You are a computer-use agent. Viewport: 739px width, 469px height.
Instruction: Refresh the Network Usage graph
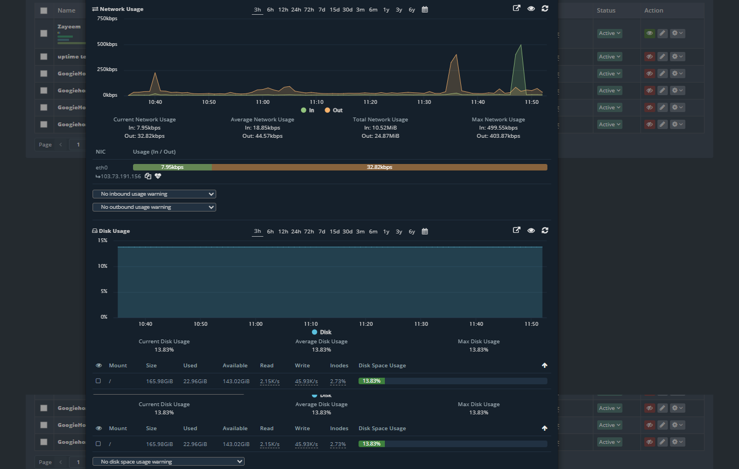(545, 8)
